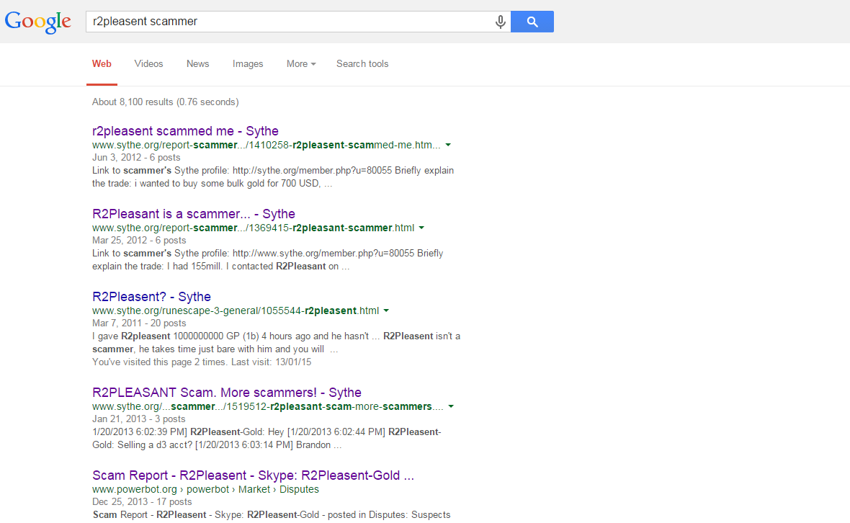Open 'R2Pleasant is a scammer... - Sythe' result
The image size is (850, 523).
pos(194,214)
